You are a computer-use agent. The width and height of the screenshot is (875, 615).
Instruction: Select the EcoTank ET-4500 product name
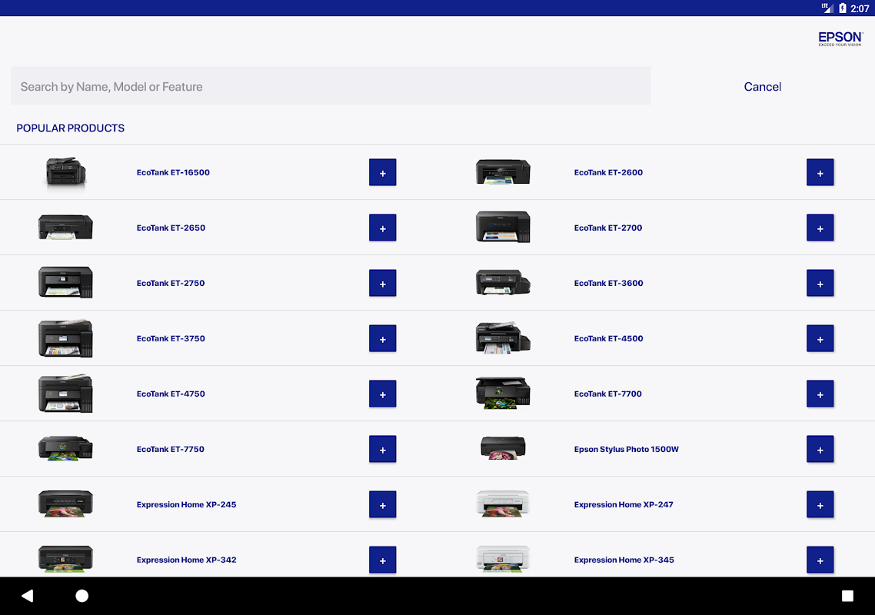[608, 338]
